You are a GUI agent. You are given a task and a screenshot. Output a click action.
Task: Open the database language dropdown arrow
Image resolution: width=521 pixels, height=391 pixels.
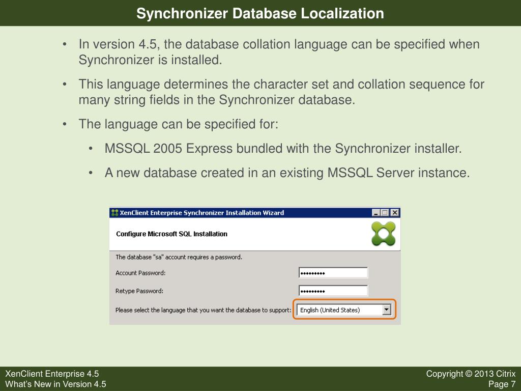386,310
